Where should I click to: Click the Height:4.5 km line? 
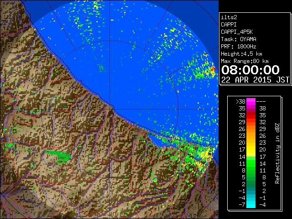click(x=241, y=54)
